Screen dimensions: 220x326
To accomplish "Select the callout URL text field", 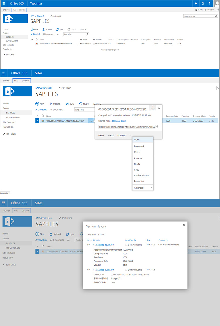I will coord(127,126).
